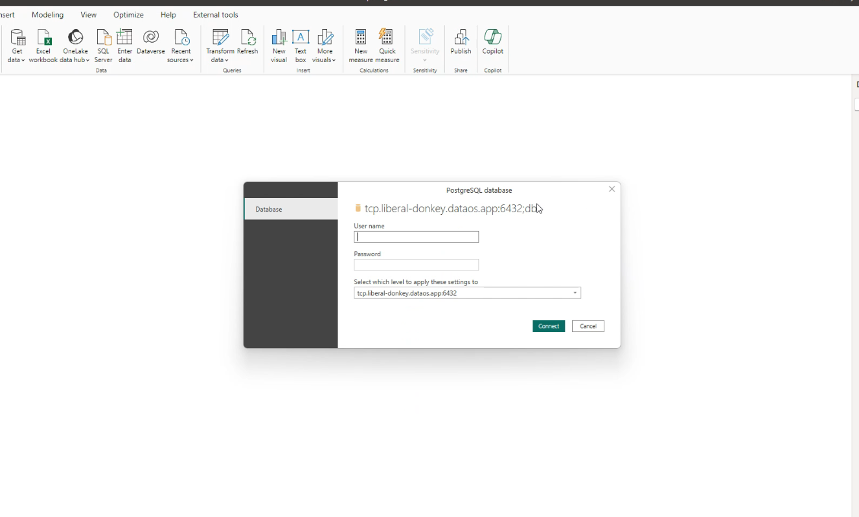Create a New measure

coord(361,46)
